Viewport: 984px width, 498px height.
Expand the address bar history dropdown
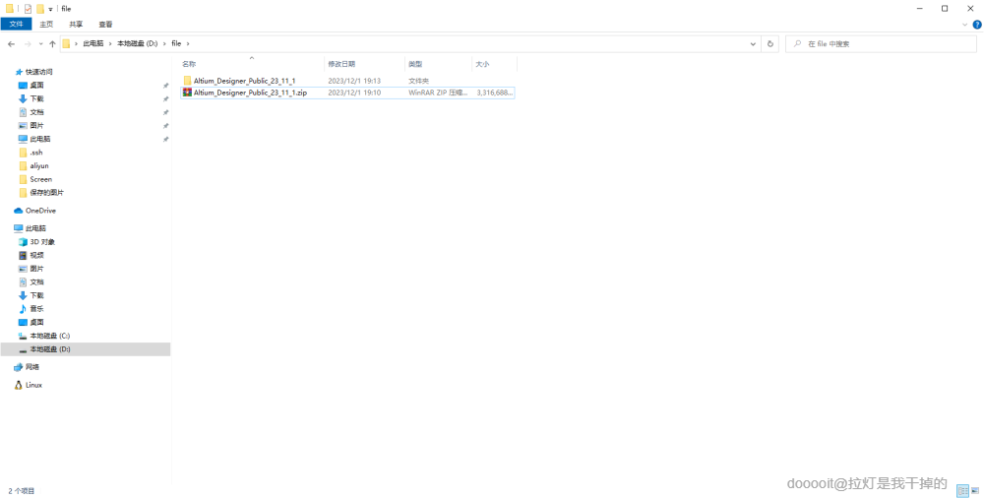click(x=753, y=44)
